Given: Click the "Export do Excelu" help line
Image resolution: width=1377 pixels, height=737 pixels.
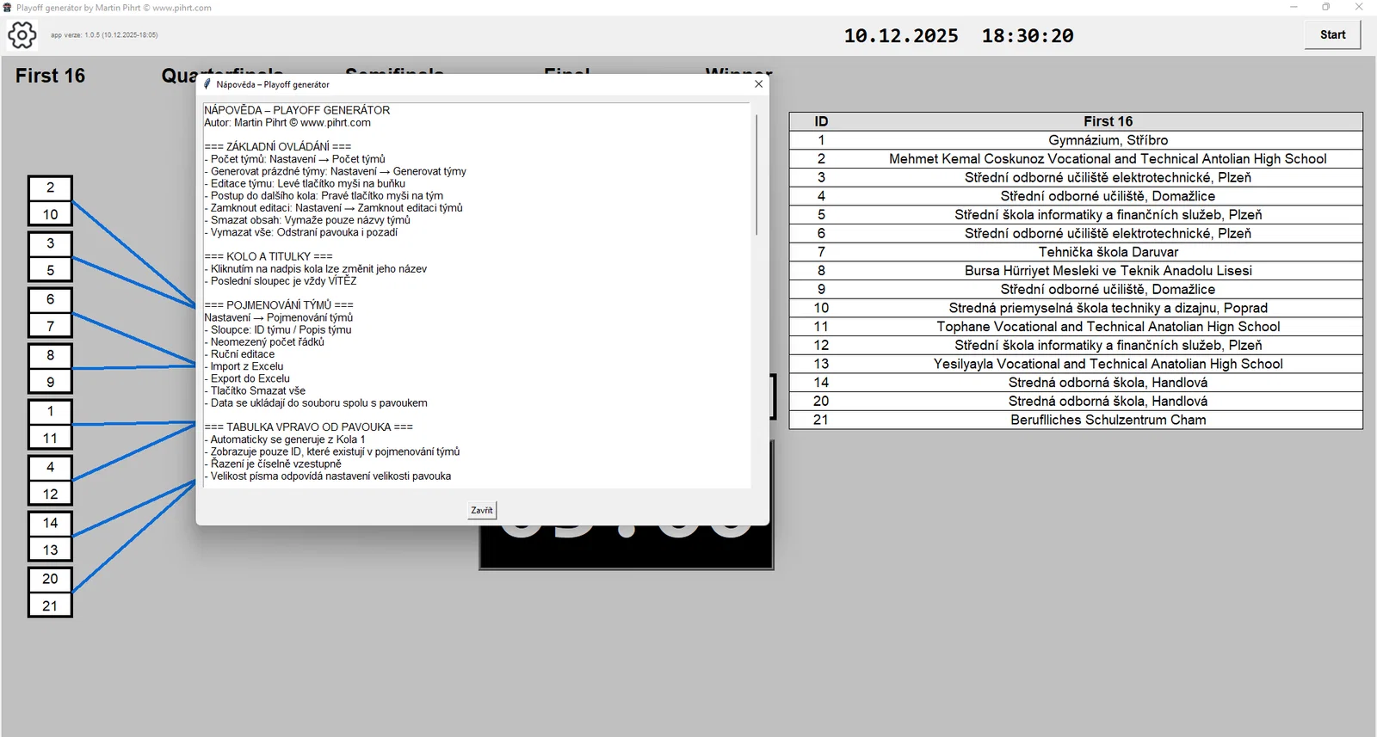Looking at the screenshot, I should point(247,378).
